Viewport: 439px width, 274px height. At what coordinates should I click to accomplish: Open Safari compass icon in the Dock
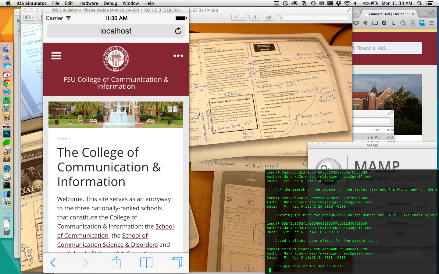7,92
